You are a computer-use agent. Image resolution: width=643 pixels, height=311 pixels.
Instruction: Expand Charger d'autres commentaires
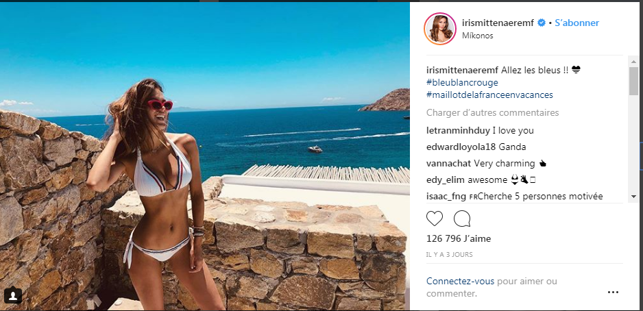pos(492,112)
